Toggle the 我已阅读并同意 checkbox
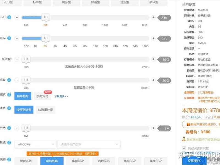This screenshot has height=165, width=220. pyautogui.click(x=184, y=148)
